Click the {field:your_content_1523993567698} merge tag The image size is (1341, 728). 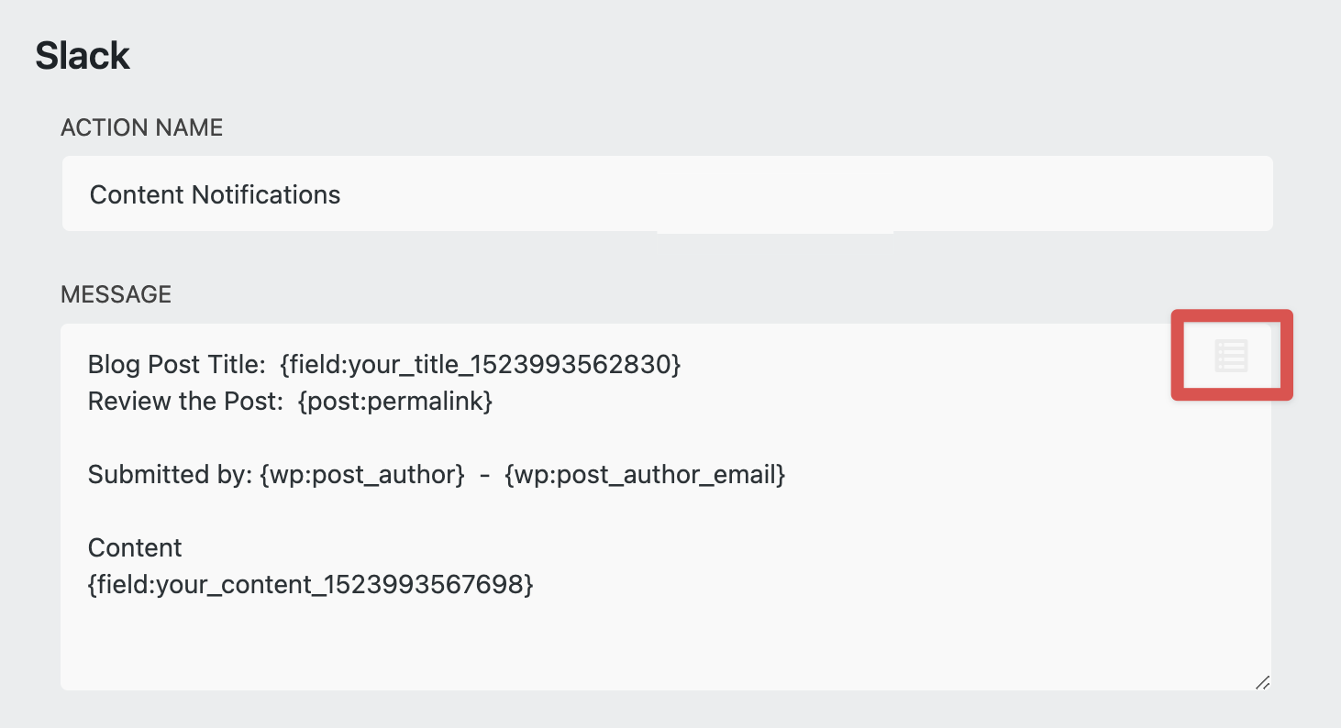[310, 585]
